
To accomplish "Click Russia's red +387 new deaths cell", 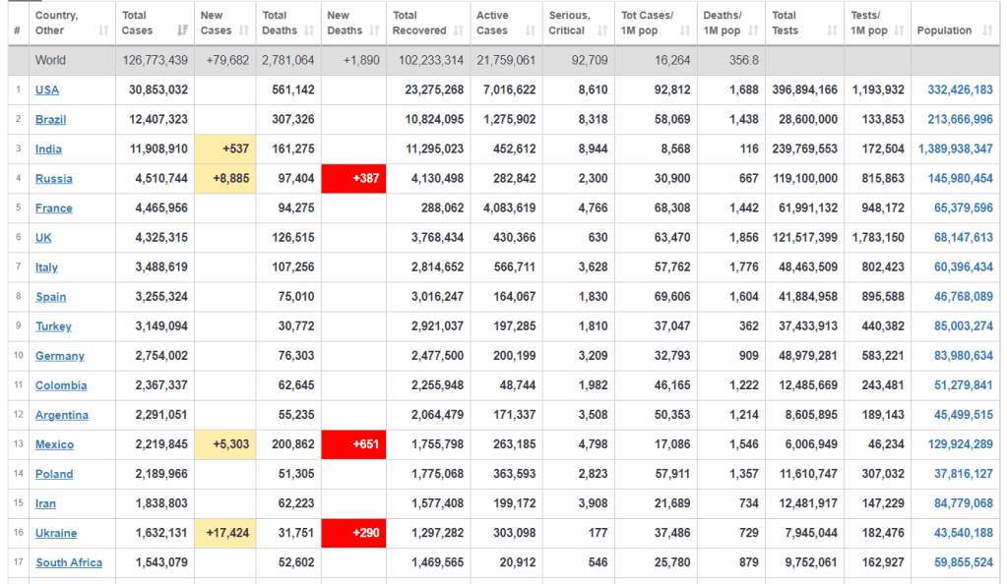I will (353, 179).
